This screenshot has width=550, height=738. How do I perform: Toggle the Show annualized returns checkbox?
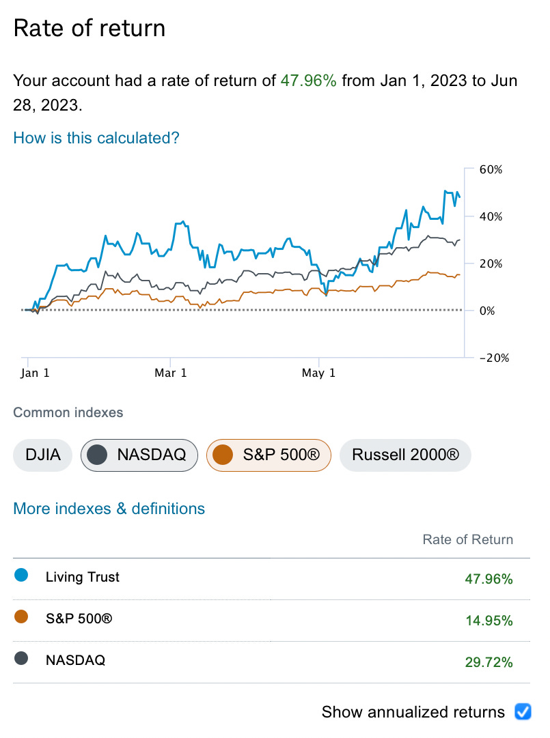[x=523, y=712]
